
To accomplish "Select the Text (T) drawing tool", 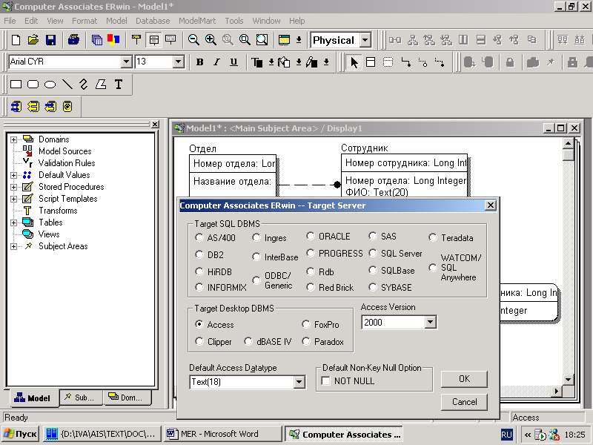I will tap(119, 84).
